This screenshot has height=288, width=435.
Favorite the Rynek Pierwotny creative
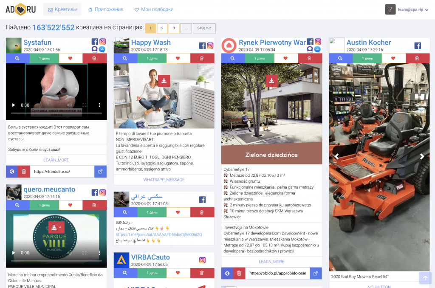pyautogui.click(x=286, y=58)
